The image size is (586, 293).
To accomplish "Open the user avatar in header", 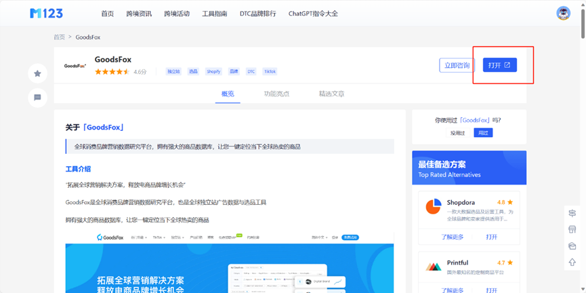I will tap(563, 13).
